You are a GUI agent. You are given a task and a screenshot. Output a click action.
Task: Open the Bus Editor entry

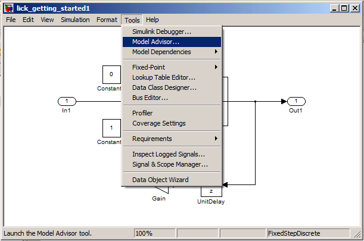172,98
